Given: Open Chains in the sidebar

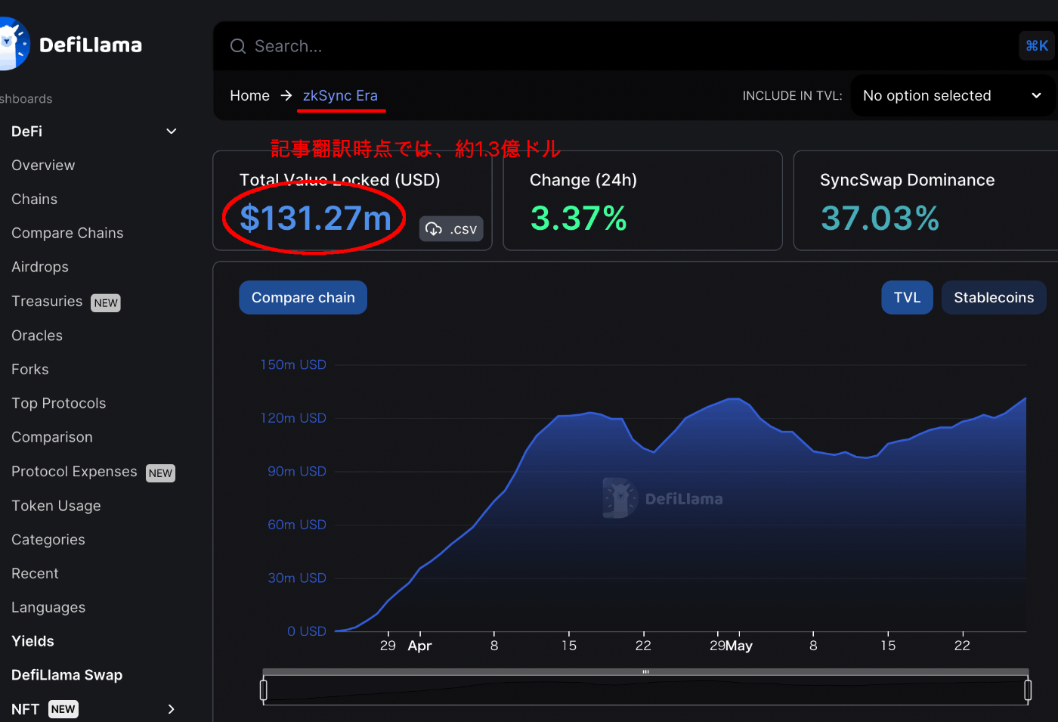Looking at the screenshot, I should pos(34,200).
